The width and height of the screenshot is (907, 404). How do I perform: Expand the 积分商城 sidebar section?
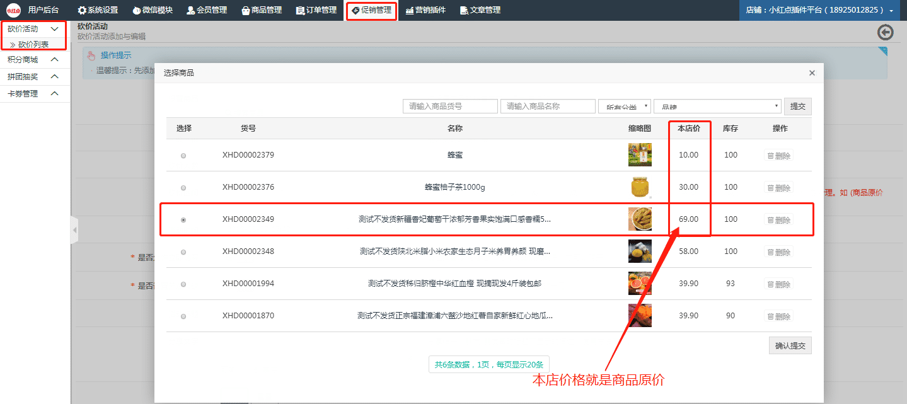click(x=33, y=60)
